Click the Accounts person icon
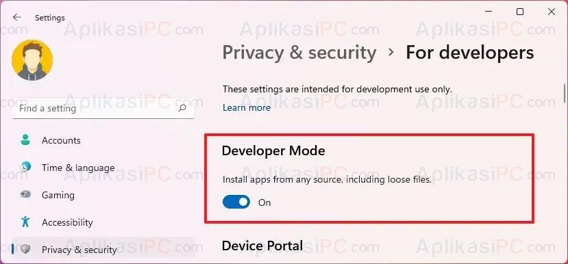 click(x=25, y=140)
